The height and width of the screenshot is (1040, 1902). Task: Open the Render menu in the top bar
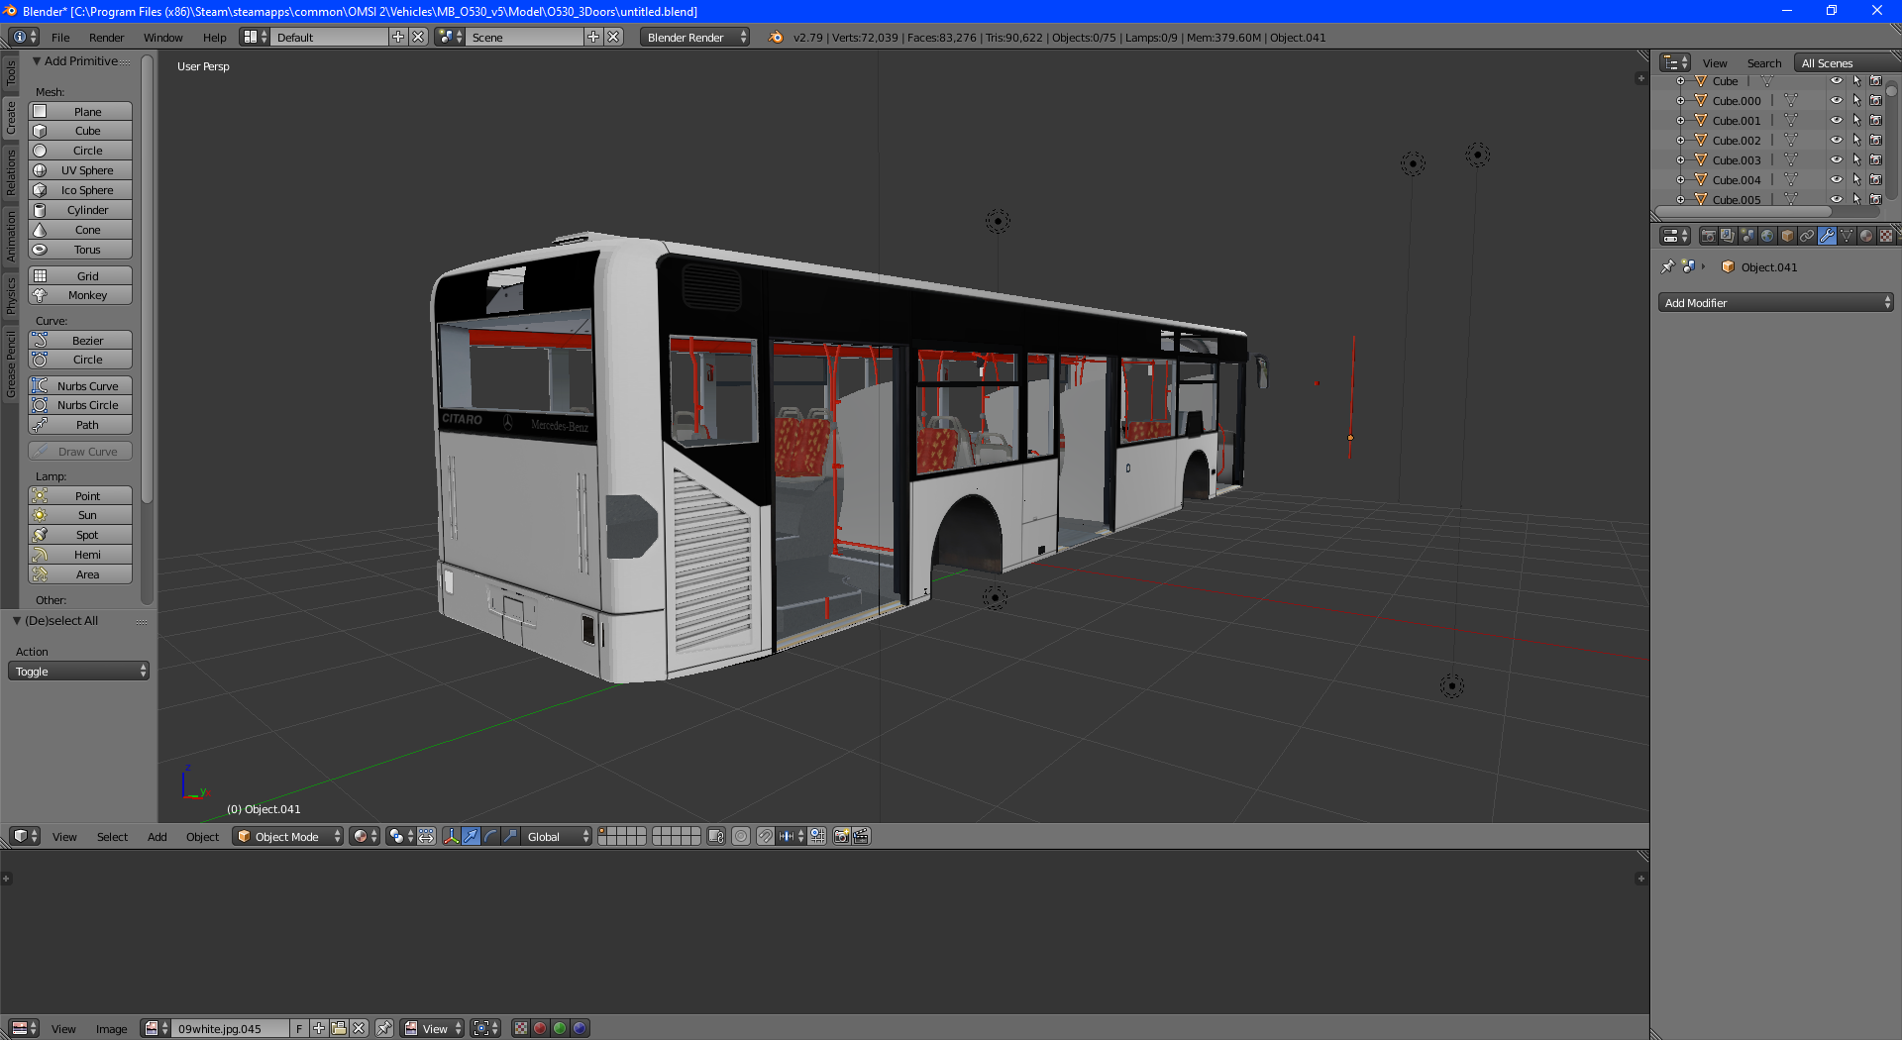(x=106, y=38)
